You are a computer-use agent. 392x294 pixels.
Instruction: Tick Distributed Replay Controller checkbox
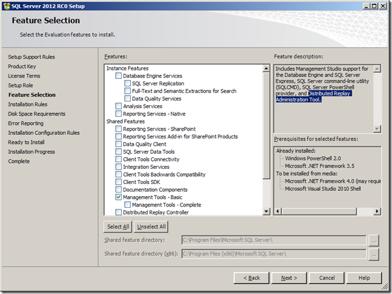pos(119,212)
